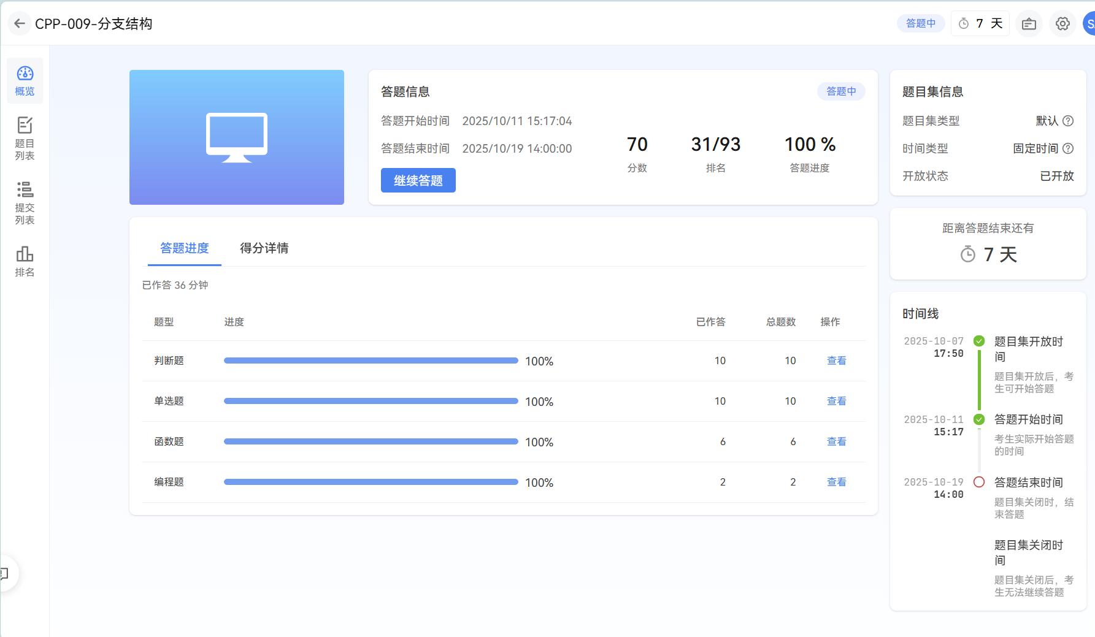Image resolution: width=1095 pixels, height=637 pixels.
Task: Go back using the arrow icon
Action: 20,23
